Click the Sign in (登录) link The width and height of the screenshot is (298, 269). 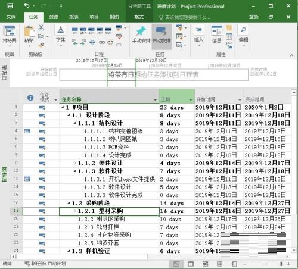pos(254,17)
